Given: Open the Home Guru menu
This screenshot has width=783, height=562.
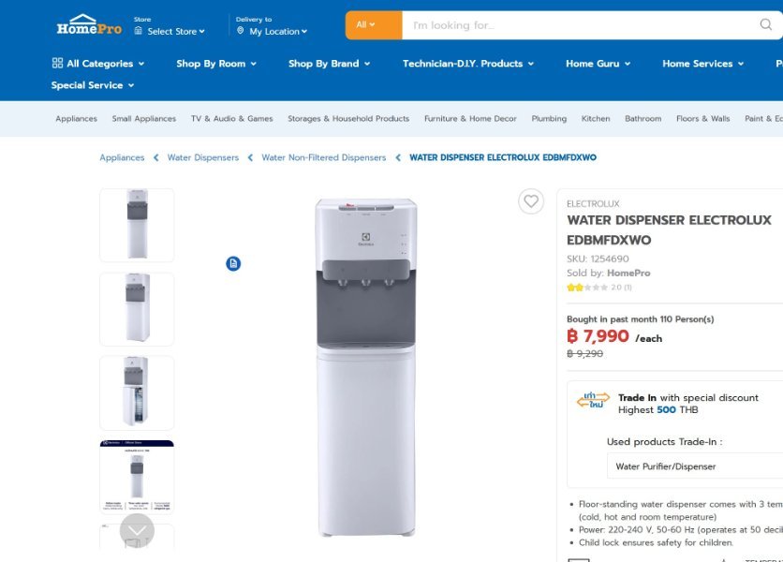Looking at the screenshot, I should tap(598, 64).
